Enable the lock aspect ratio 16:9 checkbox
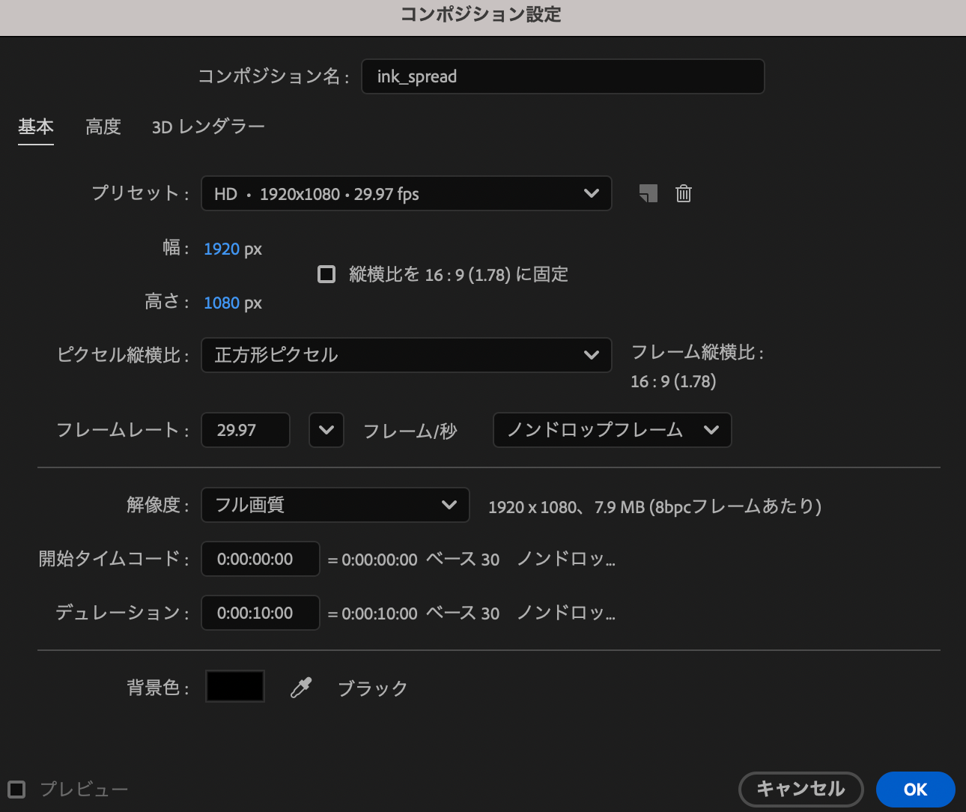 326,274
